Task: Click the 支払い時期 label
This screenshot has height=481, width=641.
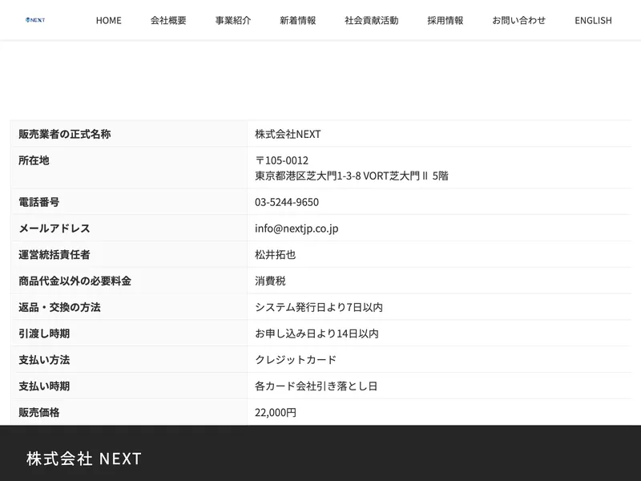Action: (44, 386)
